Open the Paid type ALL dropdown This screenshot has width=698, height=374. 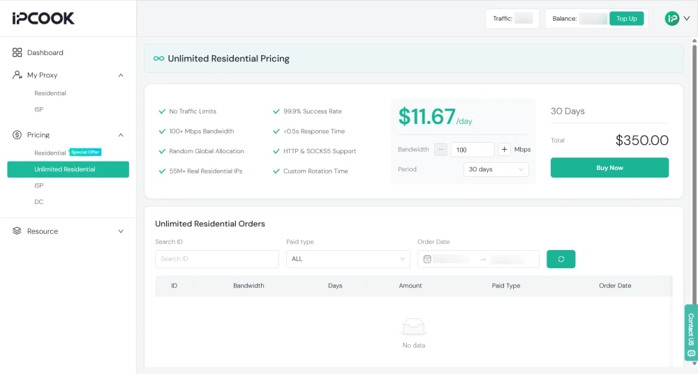348,259
